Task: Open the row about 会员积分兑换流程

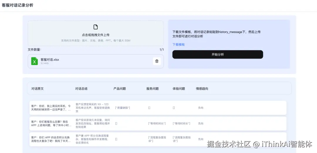Action: pos(158,139)
